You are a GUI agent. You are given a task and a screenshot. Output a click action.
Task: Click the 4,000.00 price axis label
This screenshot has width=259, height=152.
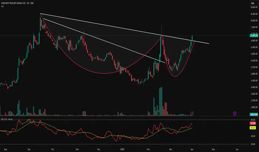254,87
